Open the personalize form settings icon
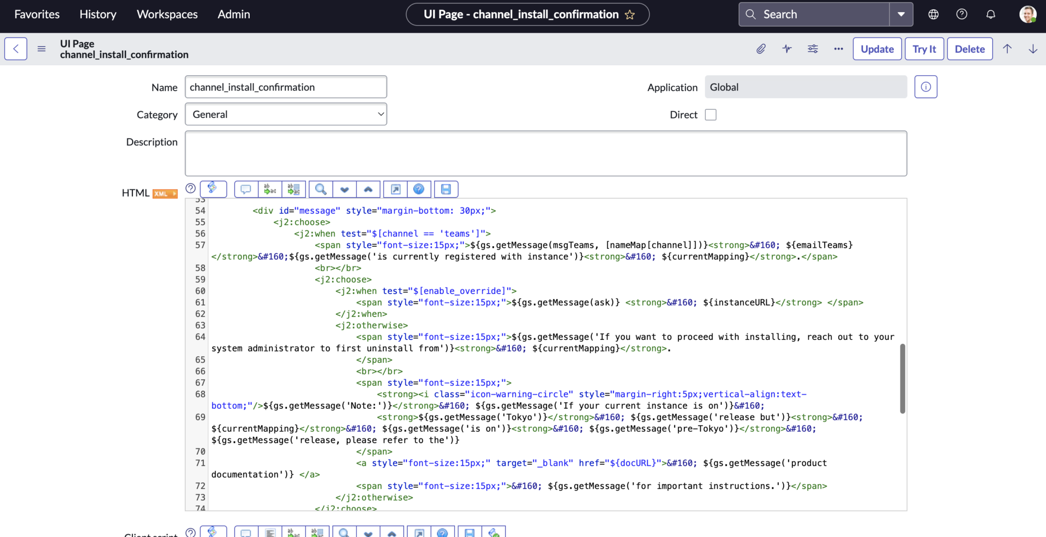Screen dimensions: 1046x537 [x=813, y=49]
